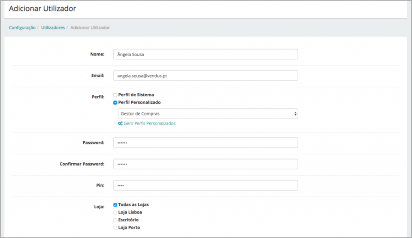Navigate to Utilizadores in the breadcrumb
Viewport: 412px width, 238px height.
point(53,27)
